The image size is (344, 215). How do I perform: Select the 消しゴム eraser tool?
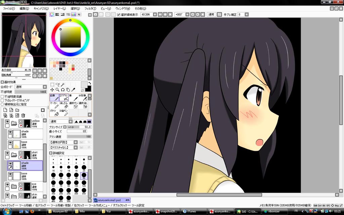[64, 105]
